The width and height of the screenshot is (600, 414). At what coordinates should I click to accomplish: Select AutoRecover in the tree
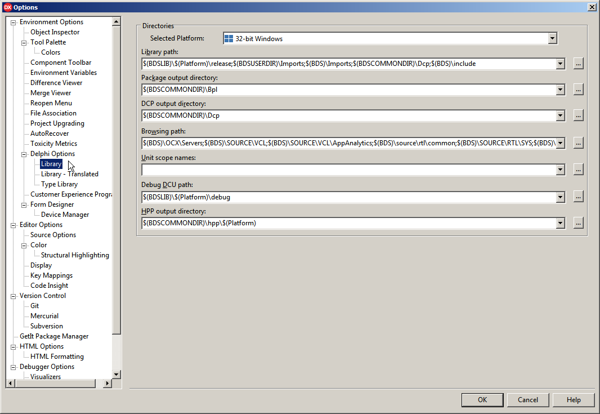(x=50, y=133)
